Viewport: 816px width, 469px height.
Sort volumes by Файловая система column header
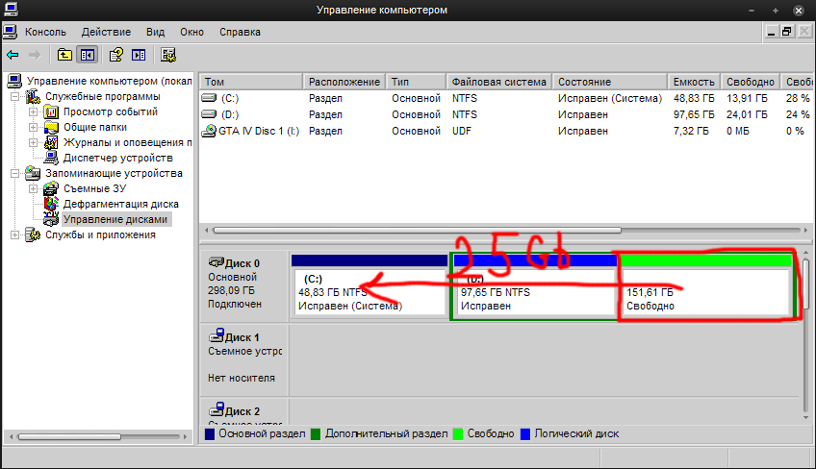pyautogui.click(x=498, y=82)
